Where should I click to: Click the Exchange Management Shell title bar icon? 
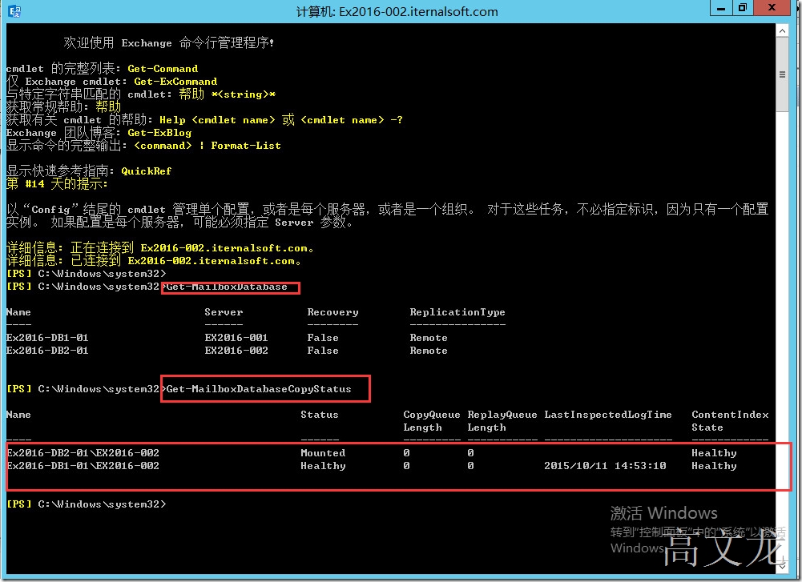[x=14, y=10]
